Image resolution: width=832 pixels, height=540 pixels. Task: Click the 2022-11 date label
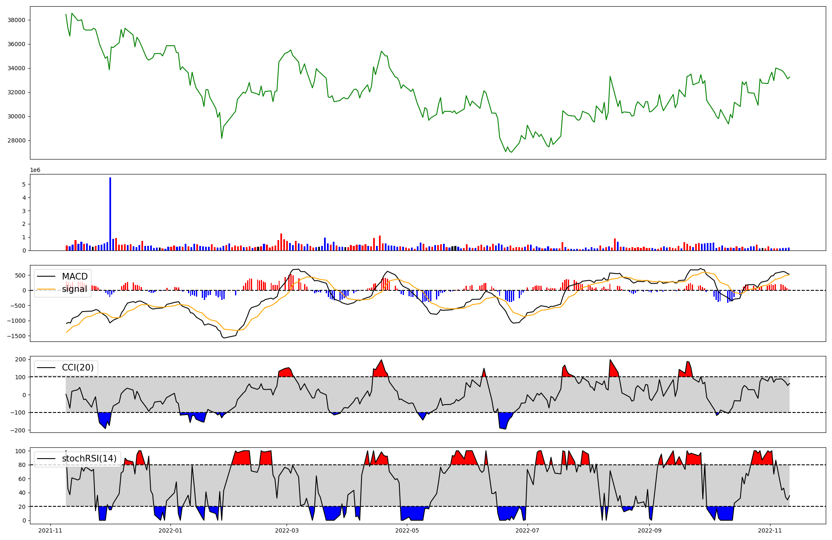click(x=770, y=530)
